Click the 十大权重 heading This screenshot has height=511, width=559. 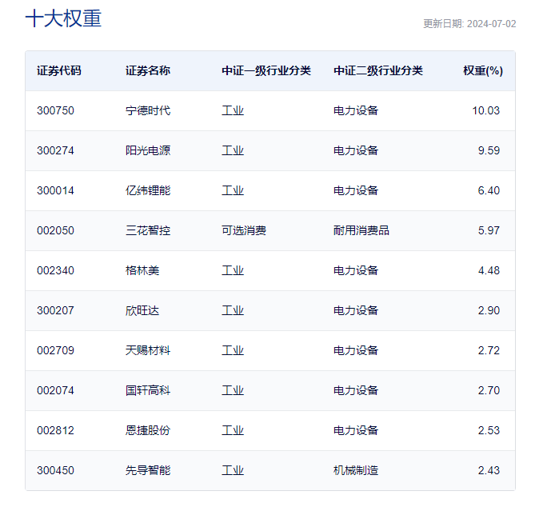coord(63,18)
